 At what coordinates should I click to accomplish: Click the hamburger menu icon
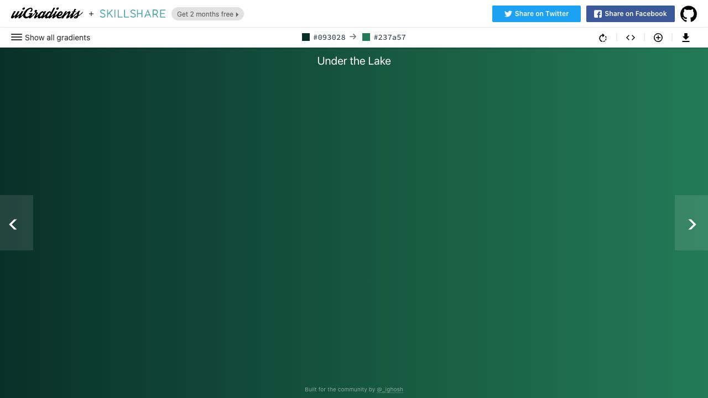tap(17, 37)
